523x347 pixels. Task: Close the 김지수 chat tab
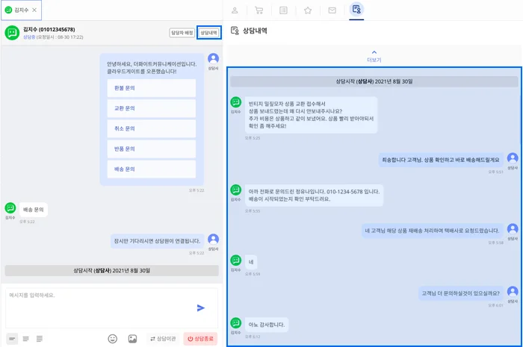pyautogui.click(x=34, y=10)
